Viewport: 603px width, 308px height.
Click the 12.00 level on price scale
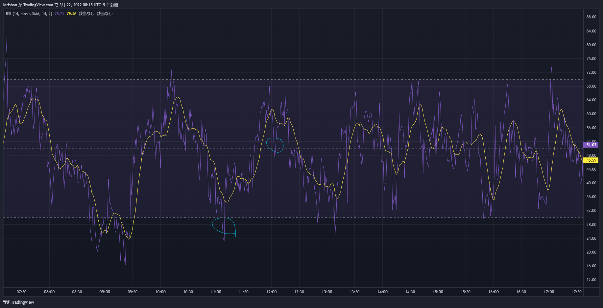(x=591, y=280)
